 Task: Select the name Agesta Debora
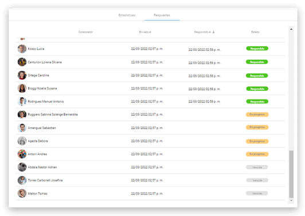(x=38, y=141)
